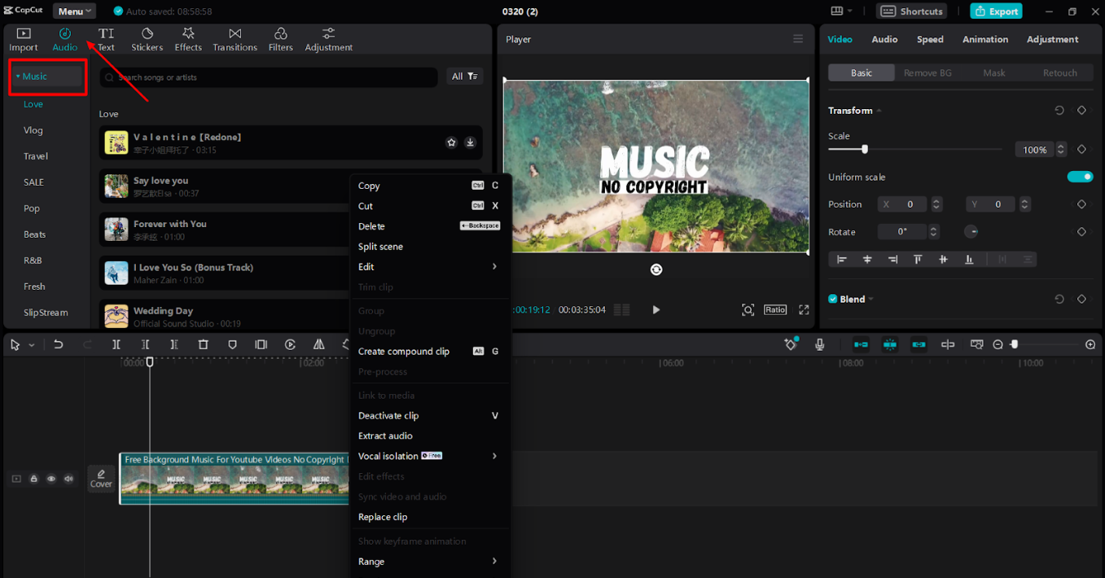This screenshot has height=578, width=1105.
Task: Select the Vlog music category
Action: 33,130
